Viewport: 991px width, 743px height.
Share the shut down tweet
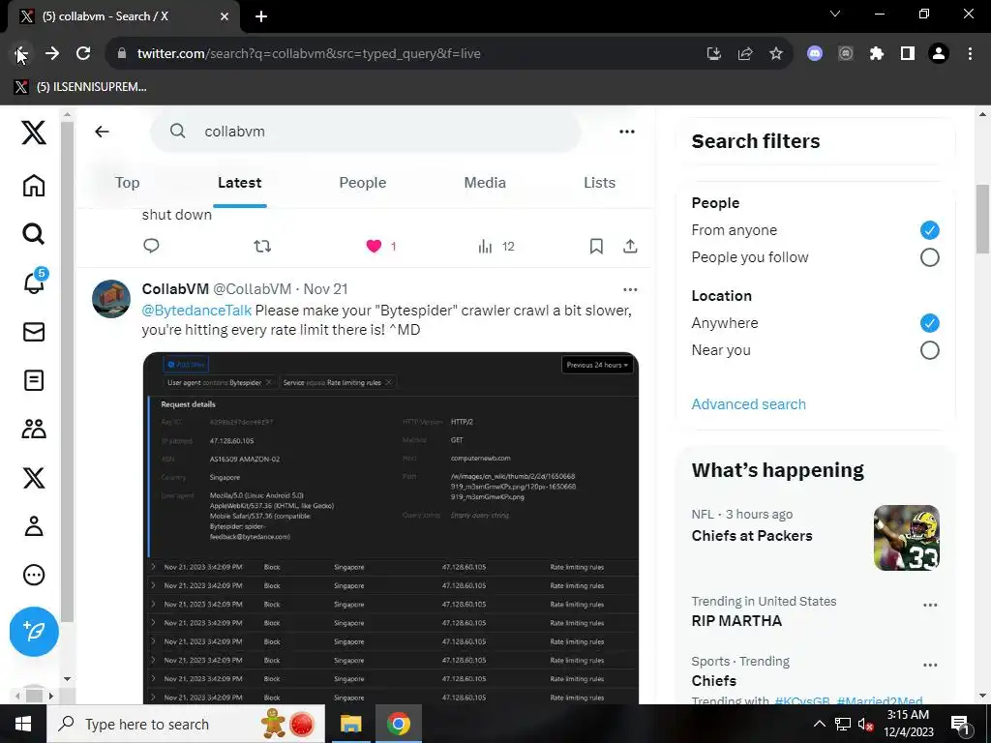(x=630, y=246)
